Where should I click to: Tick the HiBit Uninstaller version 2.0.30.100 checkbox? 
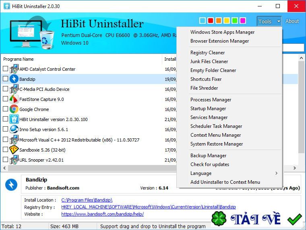pyautogui.click(x=6, y=119)
